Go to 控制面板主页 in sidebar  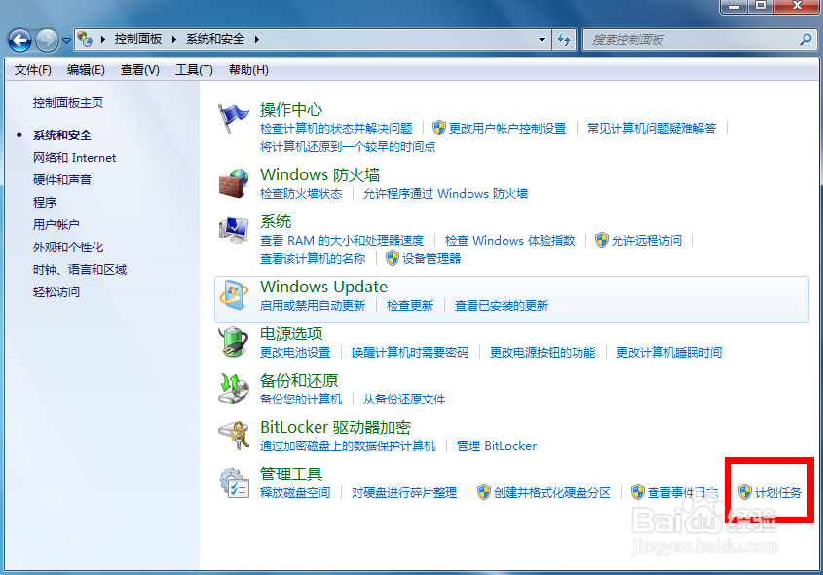(x=68, y=103)
